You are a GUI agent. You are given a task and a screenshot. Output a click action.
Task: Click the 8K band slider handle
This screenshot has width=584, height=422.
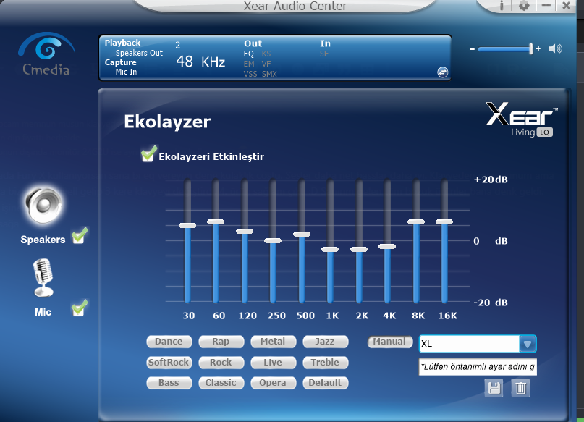(416, 221)
